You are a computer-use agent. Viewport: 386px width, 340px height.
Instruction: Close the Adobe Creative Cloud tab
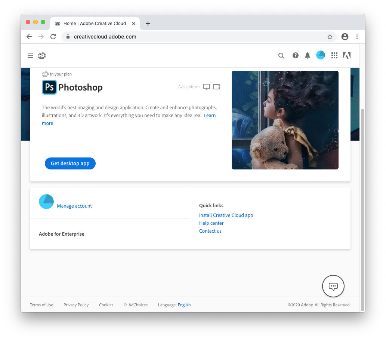coord(134,24)
